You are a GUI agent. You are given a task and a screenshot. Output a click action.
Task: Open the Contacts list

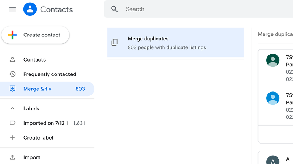tap(34, 60)
